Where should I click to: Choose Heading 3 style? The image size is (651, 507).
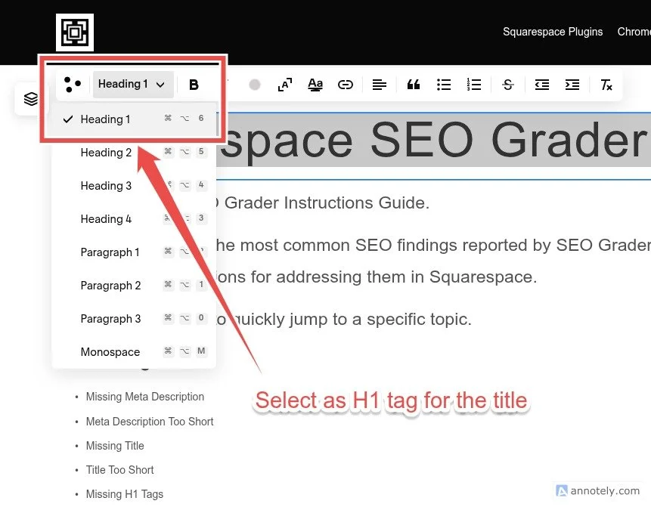(x=134, y=185)
